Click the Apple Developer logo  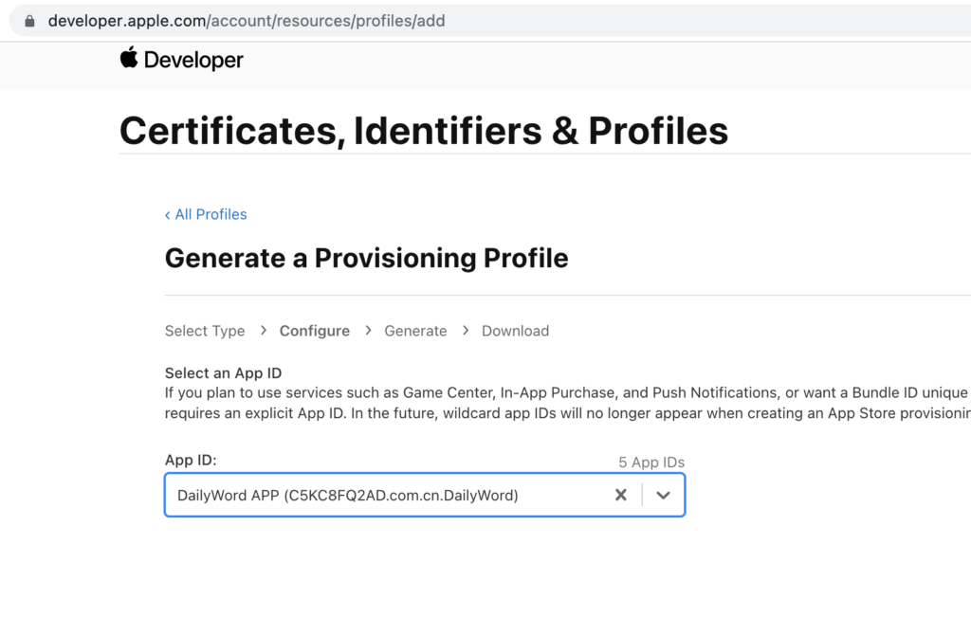click(x=181, y=60)
